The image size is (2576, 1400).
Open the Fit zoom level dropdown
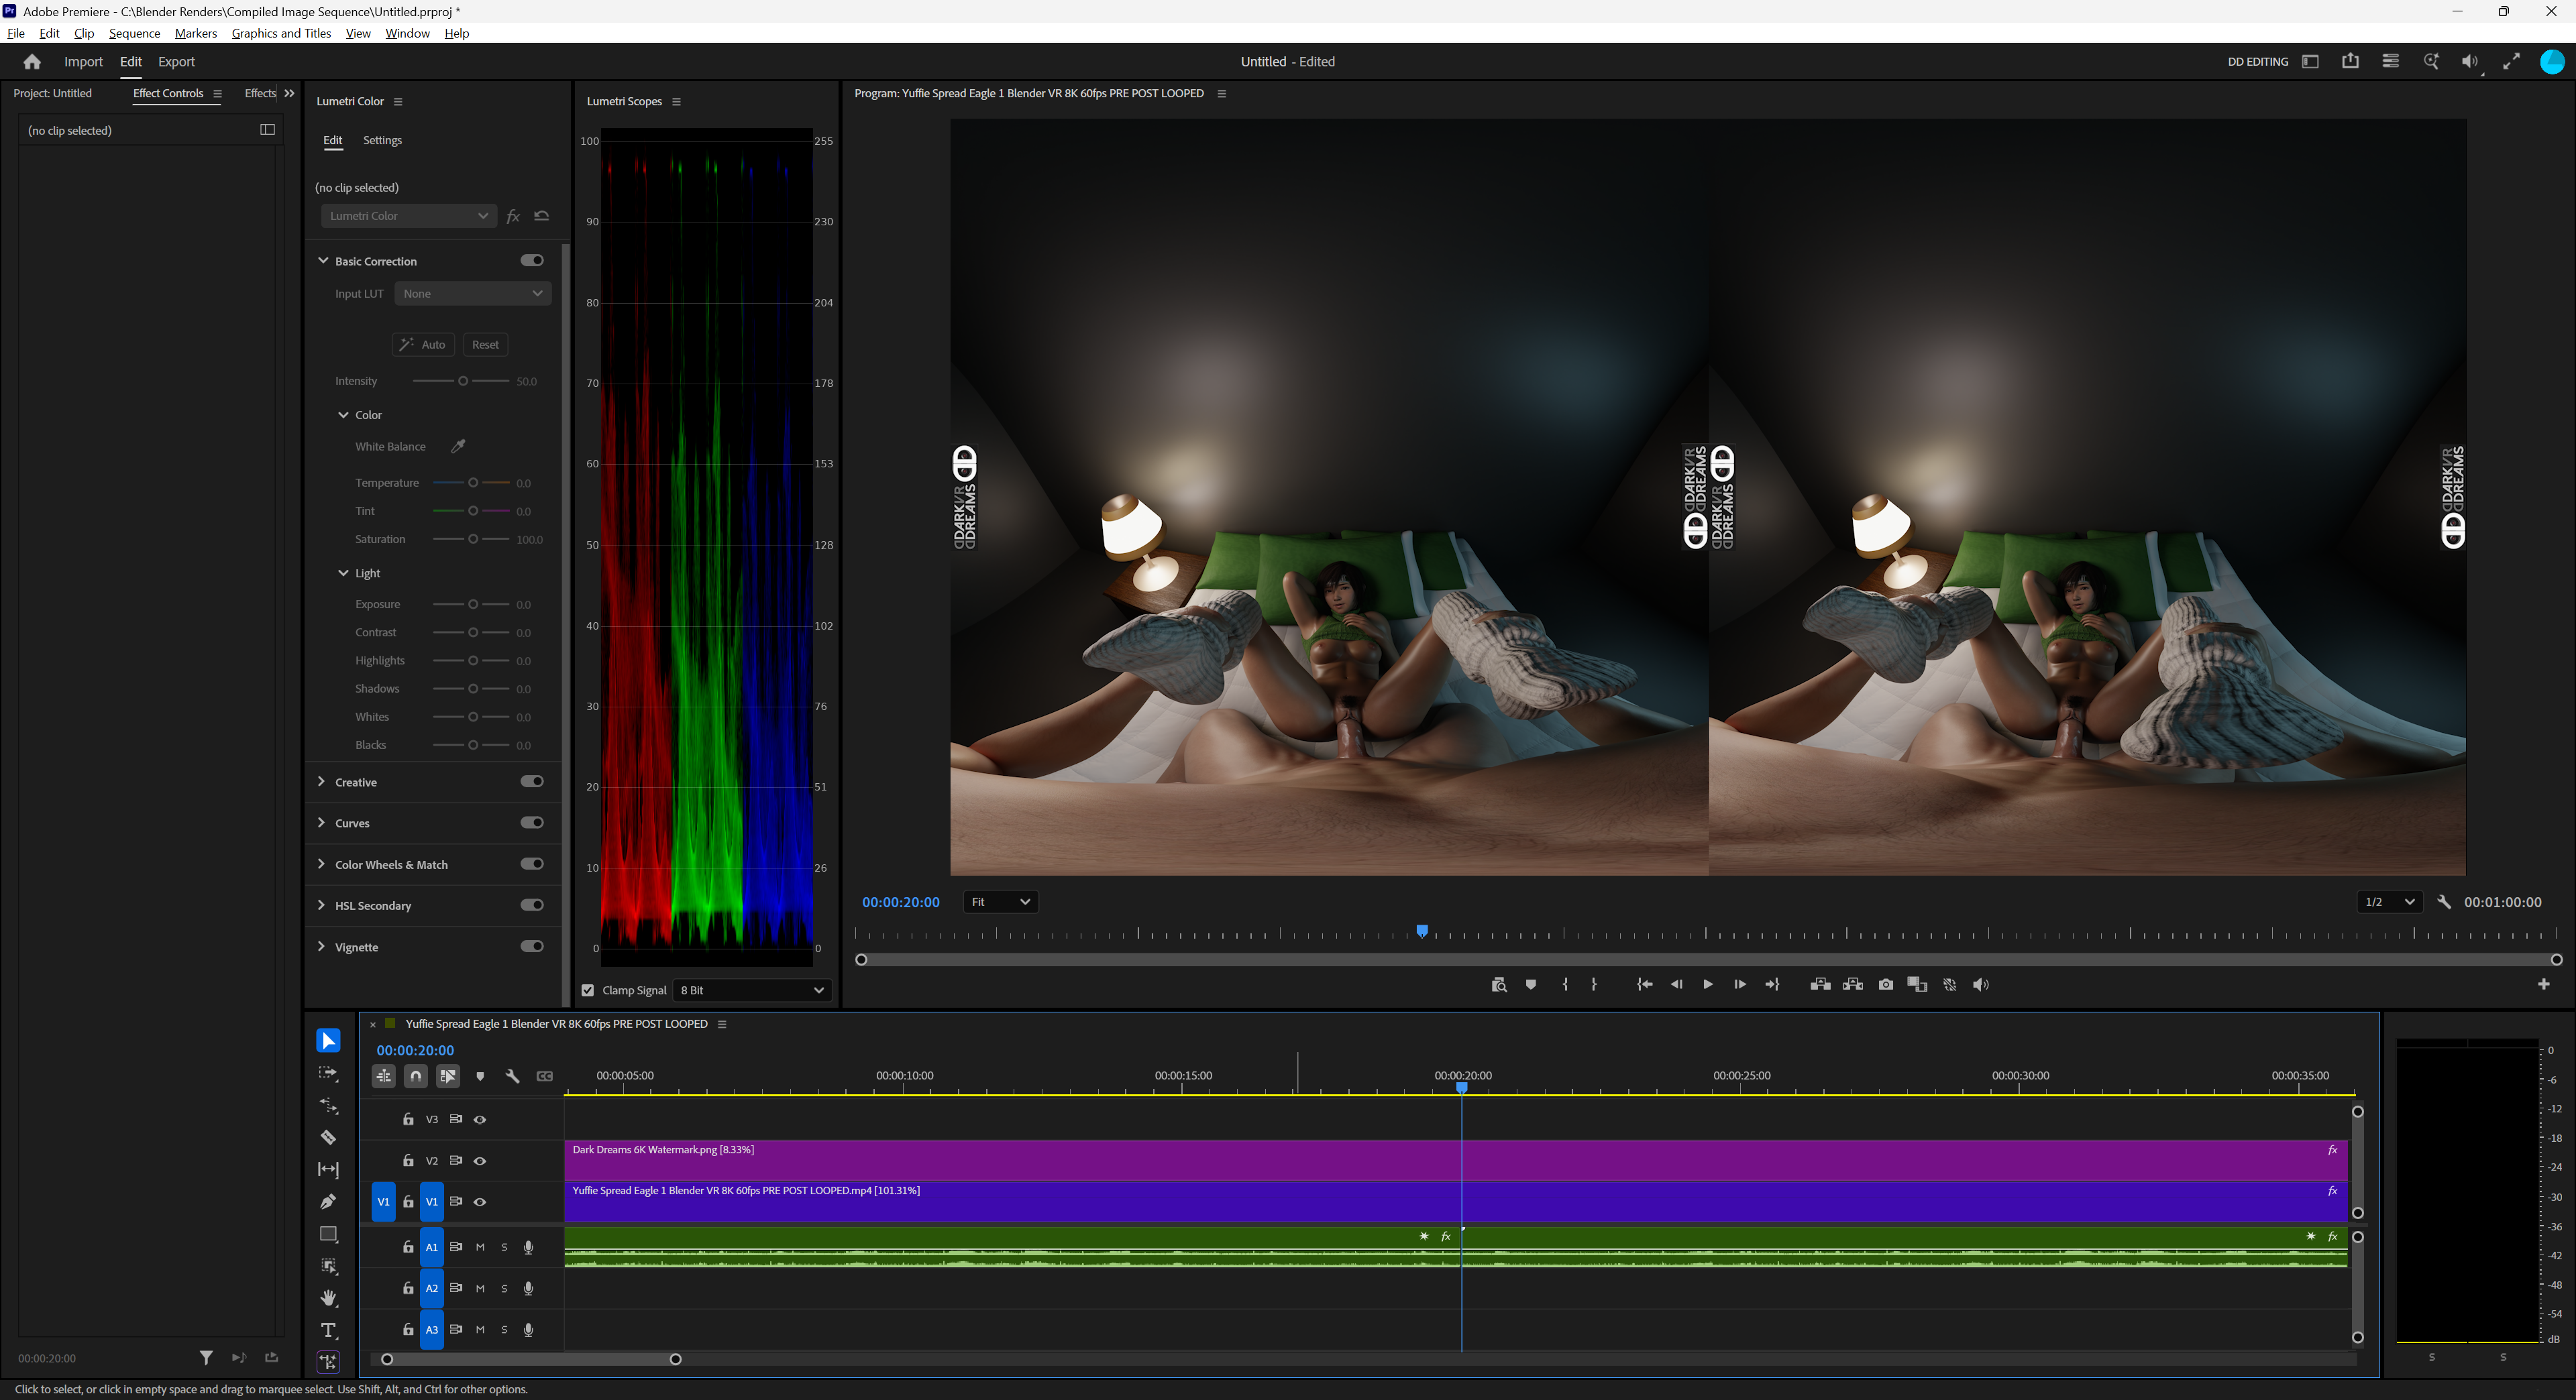[x=1001, y=901]
